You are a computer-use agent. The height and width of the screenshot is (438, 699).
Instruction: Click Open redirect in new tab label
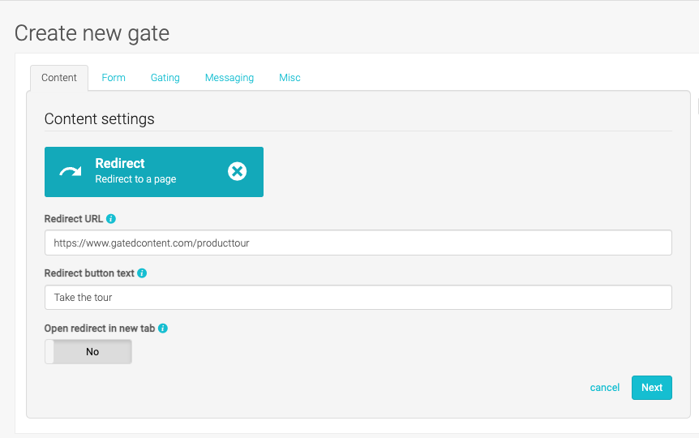pos(100,328)
